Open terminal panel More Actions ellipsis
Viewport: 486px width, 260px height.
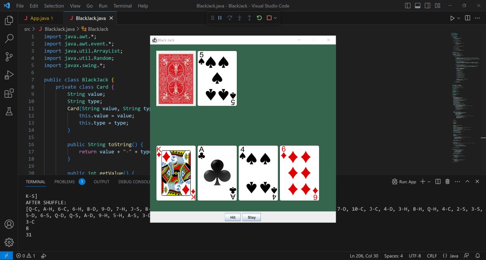coord(457,182)
